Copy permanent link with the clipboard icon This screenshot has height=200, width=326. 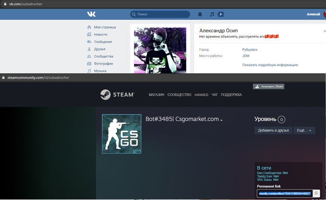[316, 193]
